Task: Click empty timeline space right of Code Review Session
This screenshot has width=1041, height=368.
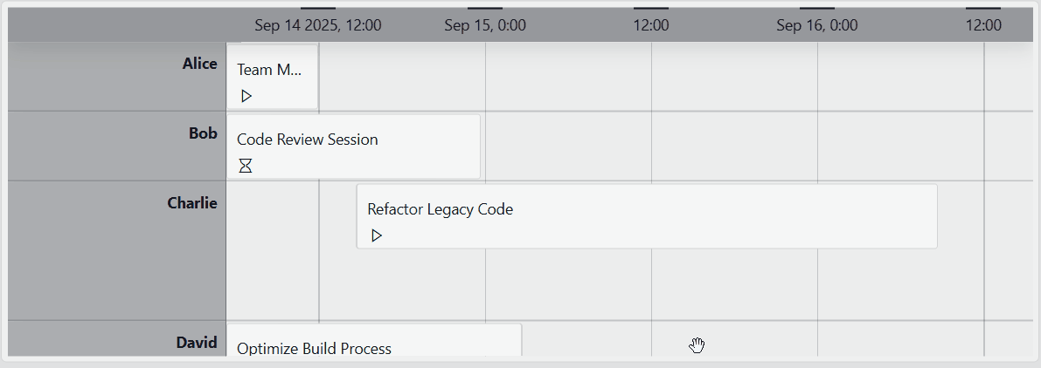Action: point(757,147)
